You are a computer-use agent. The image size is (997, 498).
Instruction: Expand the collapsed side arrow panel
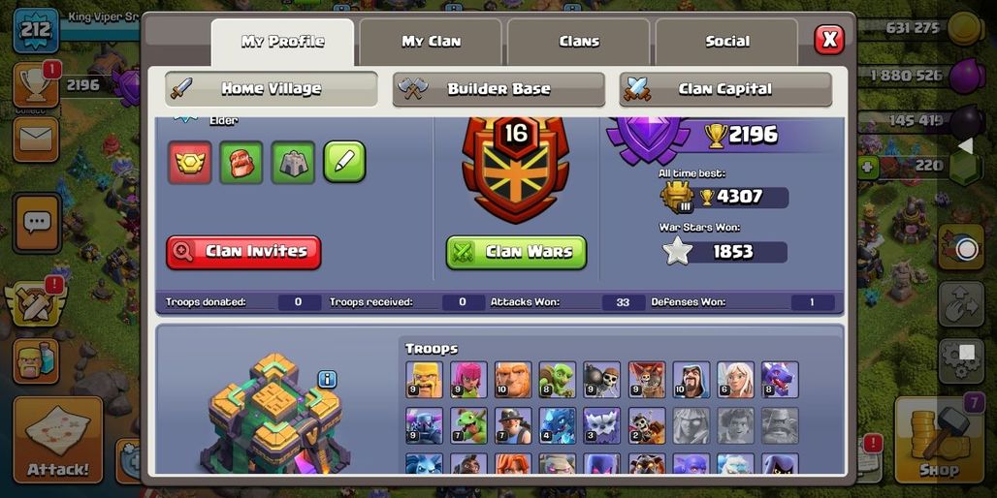tap(965, 146)
